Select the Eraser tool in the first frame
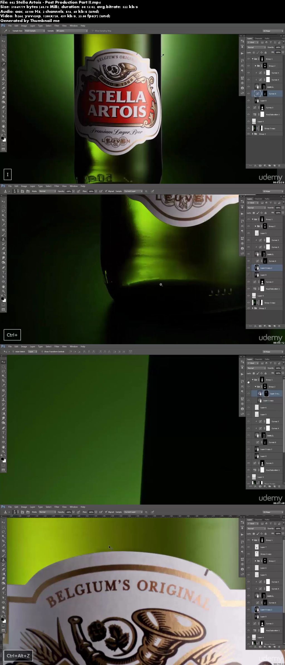 (x=4, y=88)
